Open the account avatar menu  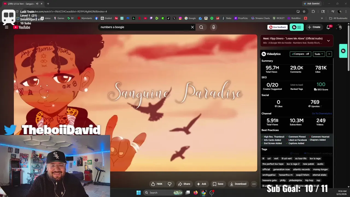coord(339,27)
